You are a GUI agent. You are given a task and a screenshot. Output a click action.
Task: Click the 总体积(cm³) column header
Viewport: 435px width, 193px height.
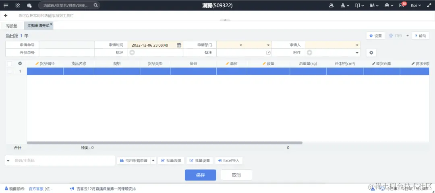tap(345, 64)
